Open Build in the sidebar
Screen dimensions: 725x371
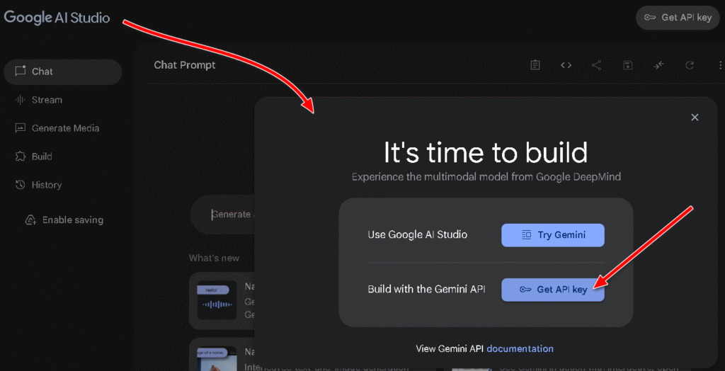(63, 156)
